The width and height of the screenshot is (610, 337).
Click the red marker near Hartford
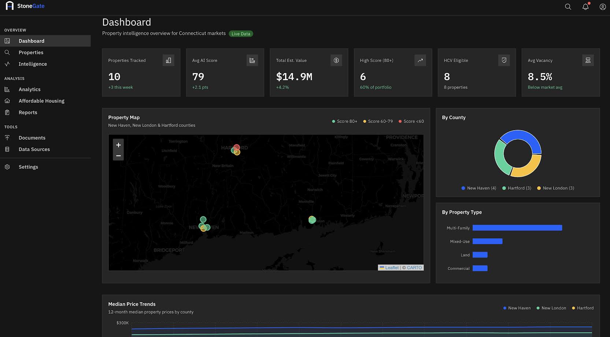[237, 147]
